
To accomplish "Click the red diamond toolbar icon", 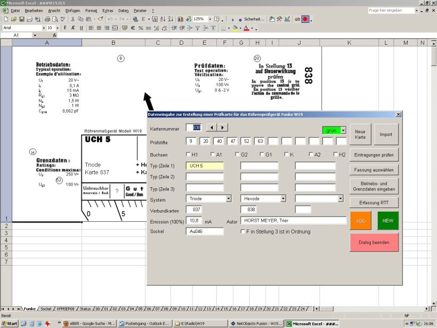I will click(305, 19).
